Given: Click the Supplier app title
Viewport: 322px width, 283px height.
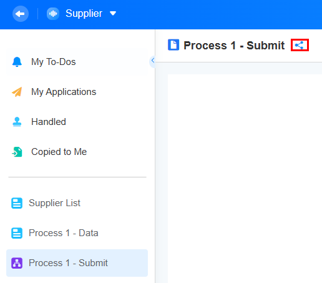Looking at the screenshot, I should tap(84, 14).
